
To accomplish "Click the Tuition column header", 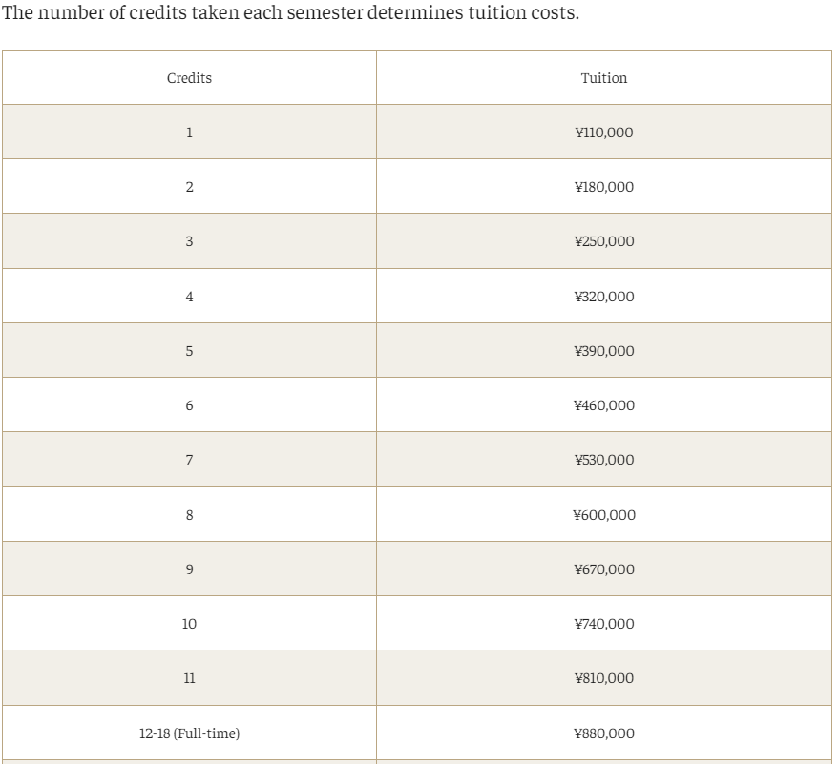I will click(x=604, y=78).
